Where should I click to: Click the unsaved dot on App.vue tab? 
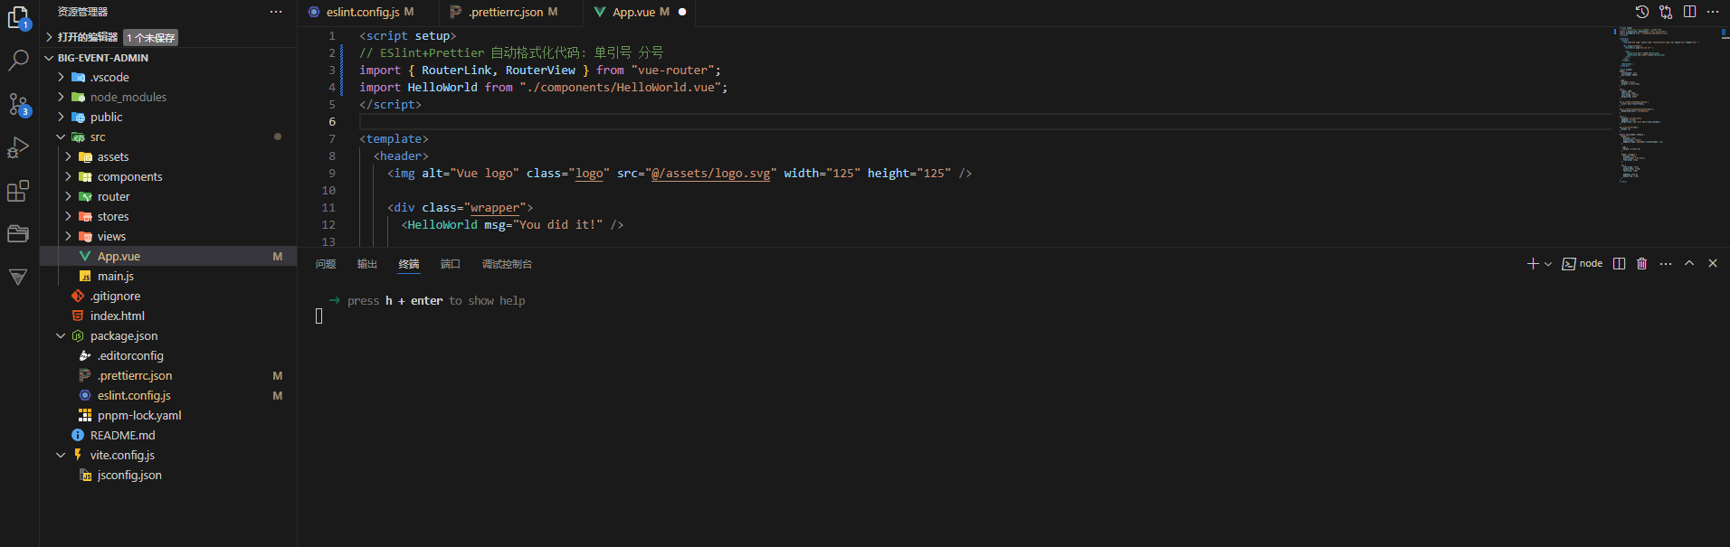point(682,12)
